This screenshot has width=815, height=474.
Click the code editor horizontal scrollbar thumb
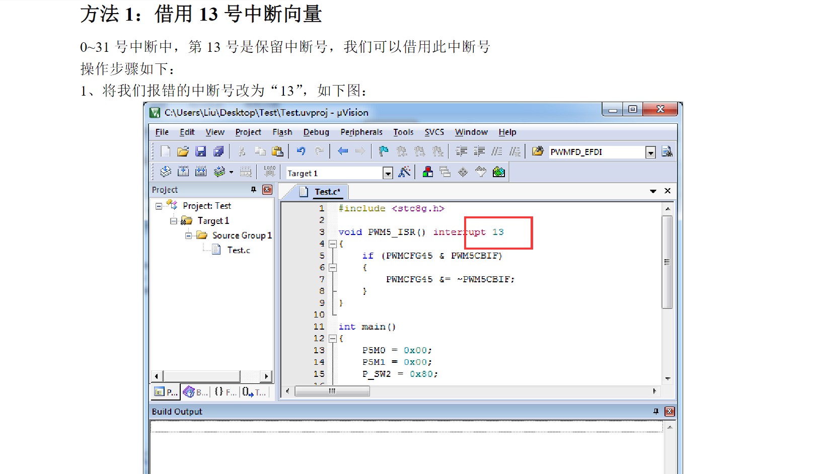(x=332, y=391)
